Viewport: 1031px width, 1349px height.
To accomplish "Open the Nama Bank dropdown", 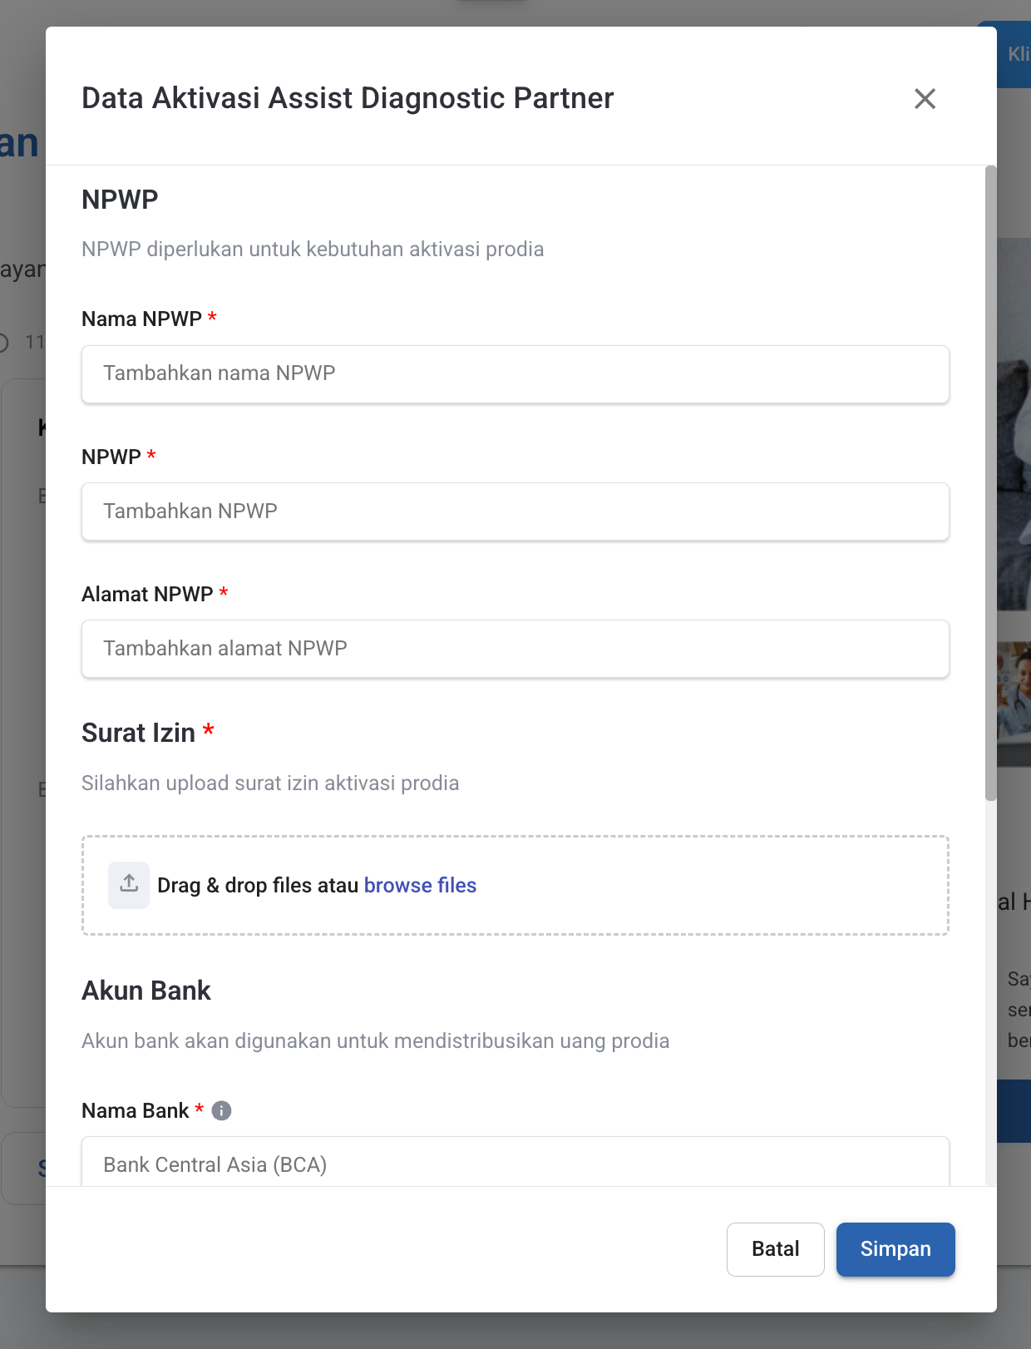I will click(515, 1163).
